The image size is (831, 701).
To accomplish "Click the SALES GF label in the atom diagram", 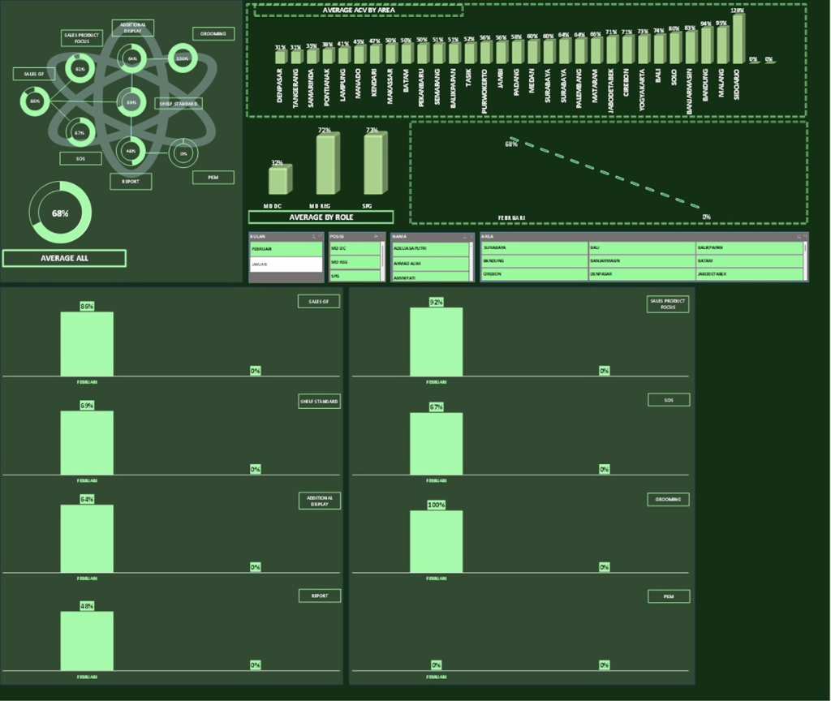I will coord(34,74).
